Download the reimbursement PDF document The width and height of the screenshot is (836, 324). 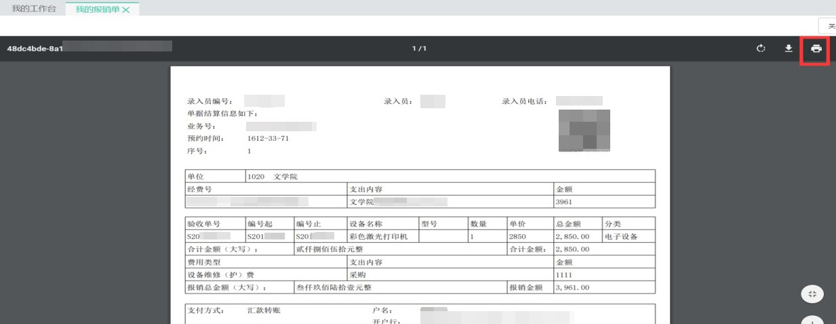pos(789,49)
